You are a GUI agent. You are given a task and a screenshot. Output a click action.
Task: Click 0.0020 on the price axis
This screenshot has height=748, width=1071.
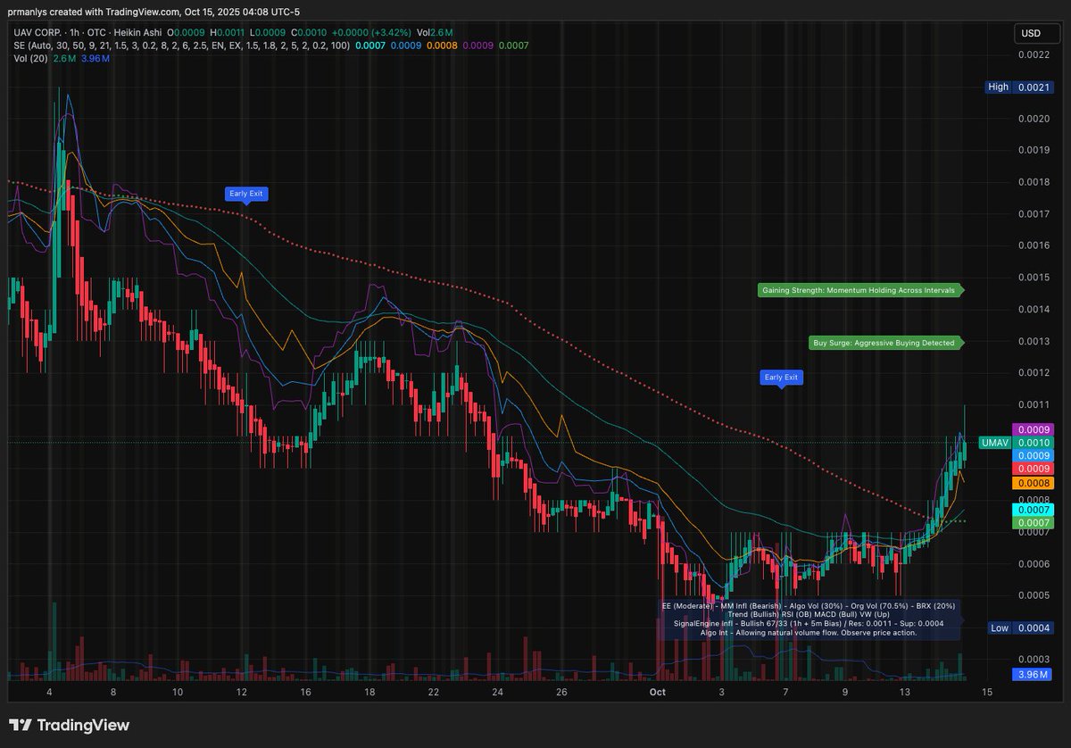1033,118
